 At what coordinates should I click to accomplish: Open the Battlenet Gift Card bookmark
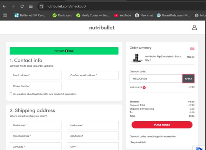click(x=30, y=15)
